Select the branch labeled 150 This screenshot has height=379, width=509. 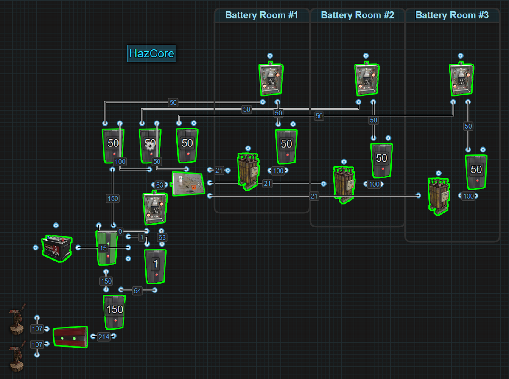115,312
